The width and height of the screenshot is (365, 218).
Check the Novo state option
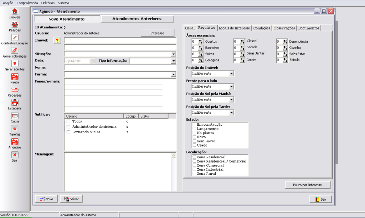[x=194, y=137]
